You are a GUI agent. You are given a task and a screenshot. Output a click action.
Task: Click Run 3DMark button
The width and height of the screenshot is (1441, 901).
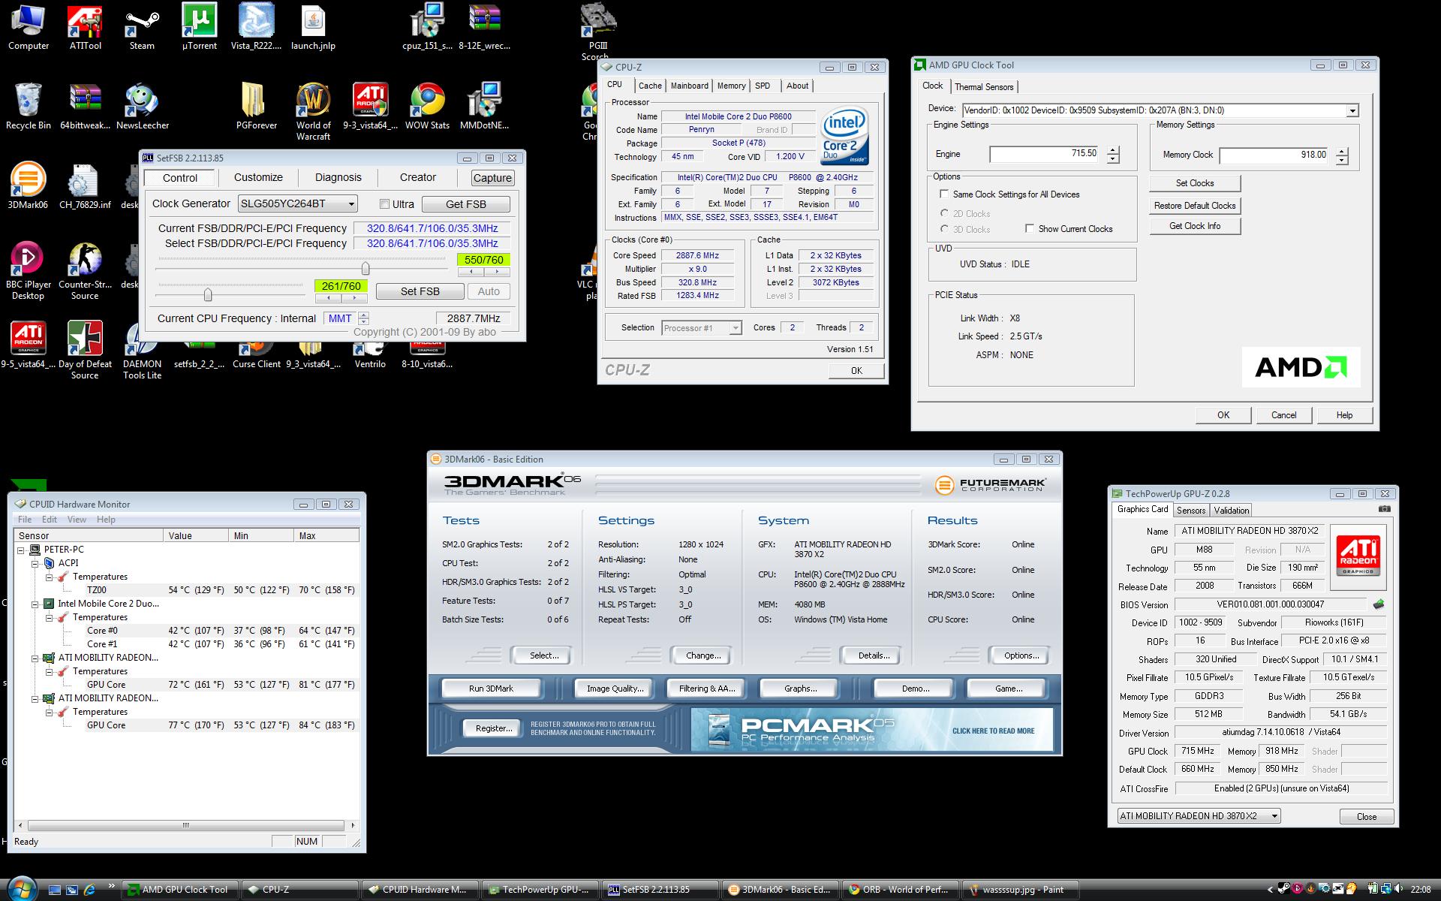coord(491,689)
